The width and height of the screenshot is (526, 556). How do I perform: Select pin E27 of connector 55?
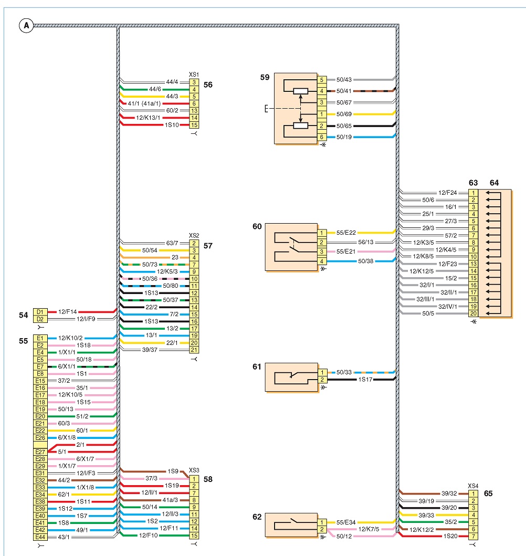pos(40,452)
